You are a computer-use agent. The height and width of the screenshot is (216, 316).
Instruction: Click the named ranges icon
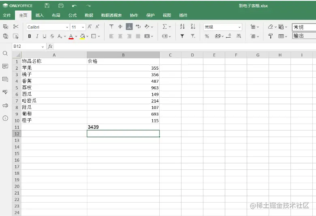164,36
